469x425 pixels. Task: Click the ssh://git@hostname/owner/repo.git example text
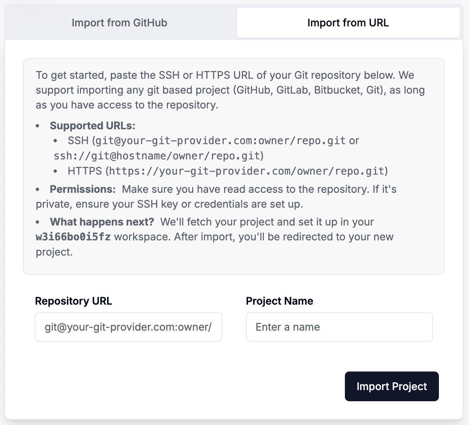click(158, 156)
